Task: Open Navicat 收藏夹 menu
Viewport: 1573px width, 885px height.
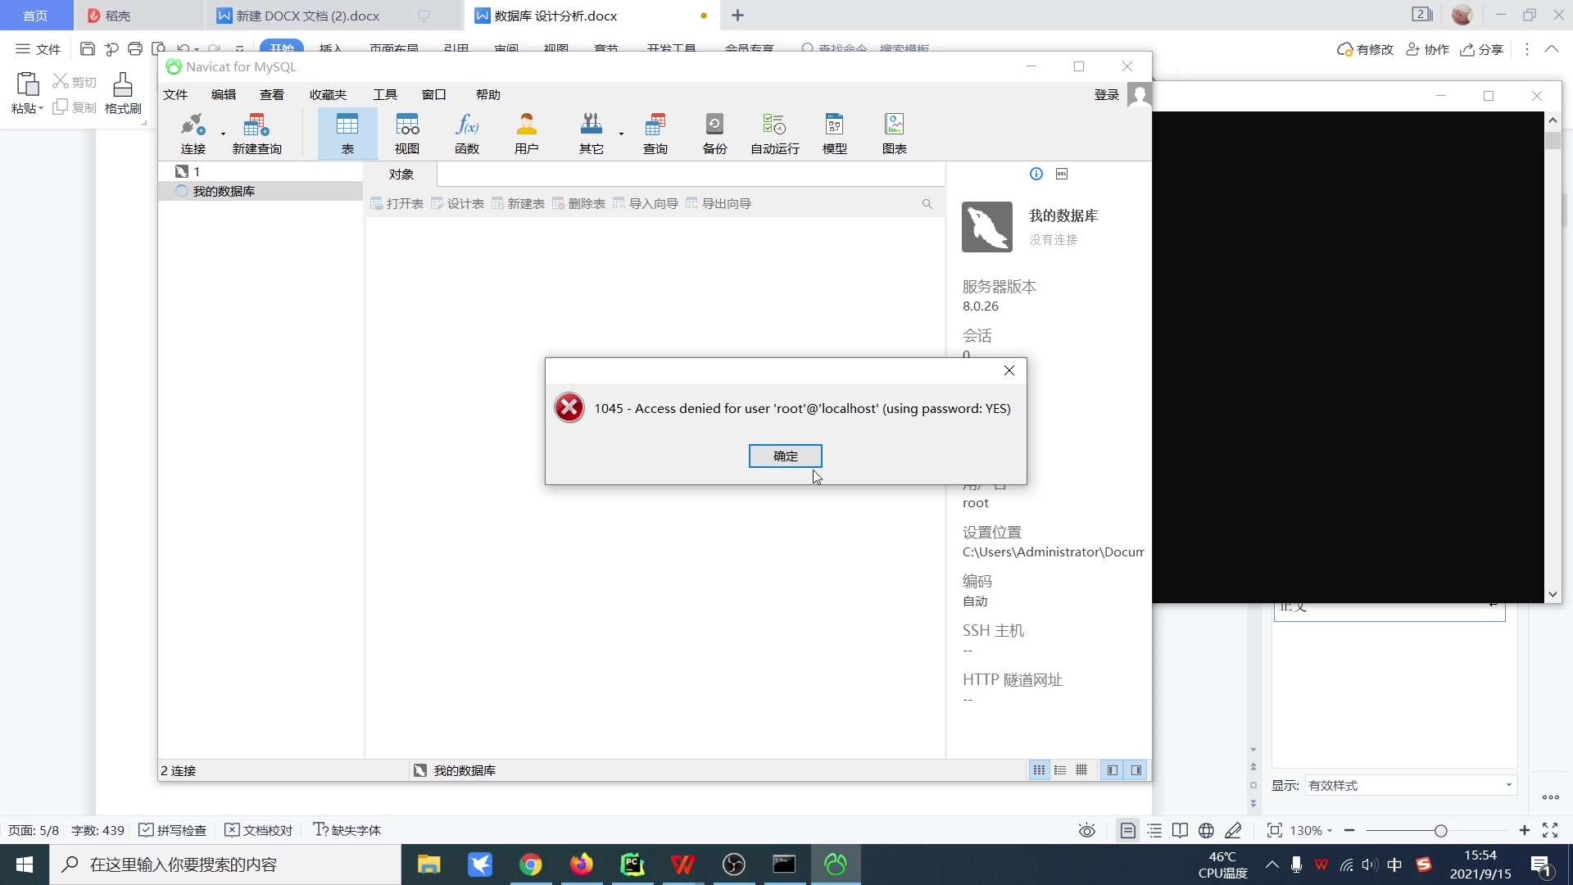Action: (x=328, y=95)
